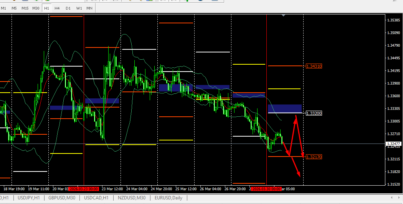Click the 18 Mar 19:00 time label

point(14,189)
